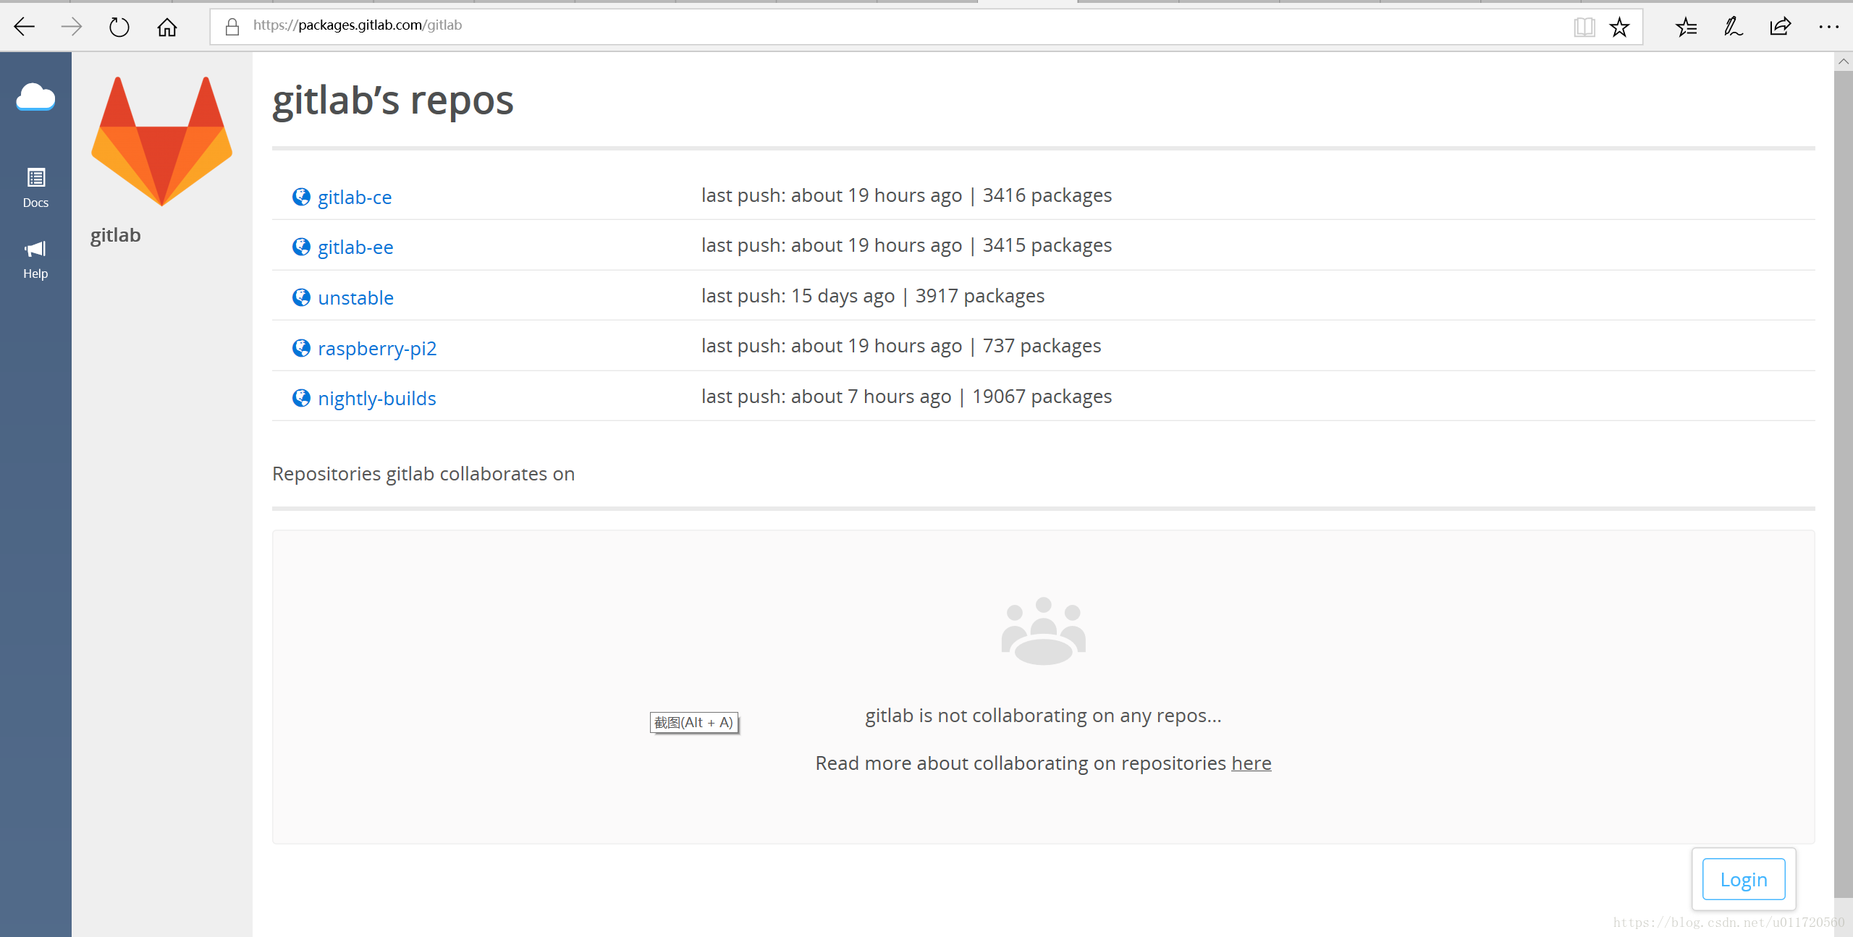Screen dimensions: 1853x937
Task: Click 'Repositories gitlab collaborates on' heading
Action: click(x=423, y=473)
